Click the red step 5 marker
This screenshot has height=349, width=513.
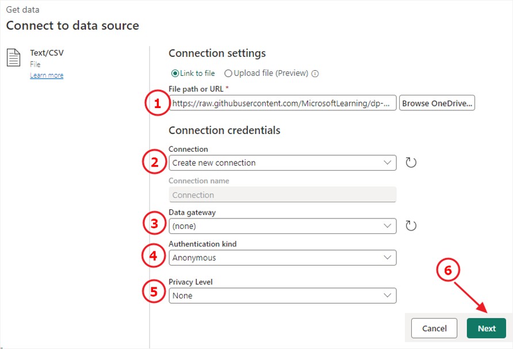154,292
